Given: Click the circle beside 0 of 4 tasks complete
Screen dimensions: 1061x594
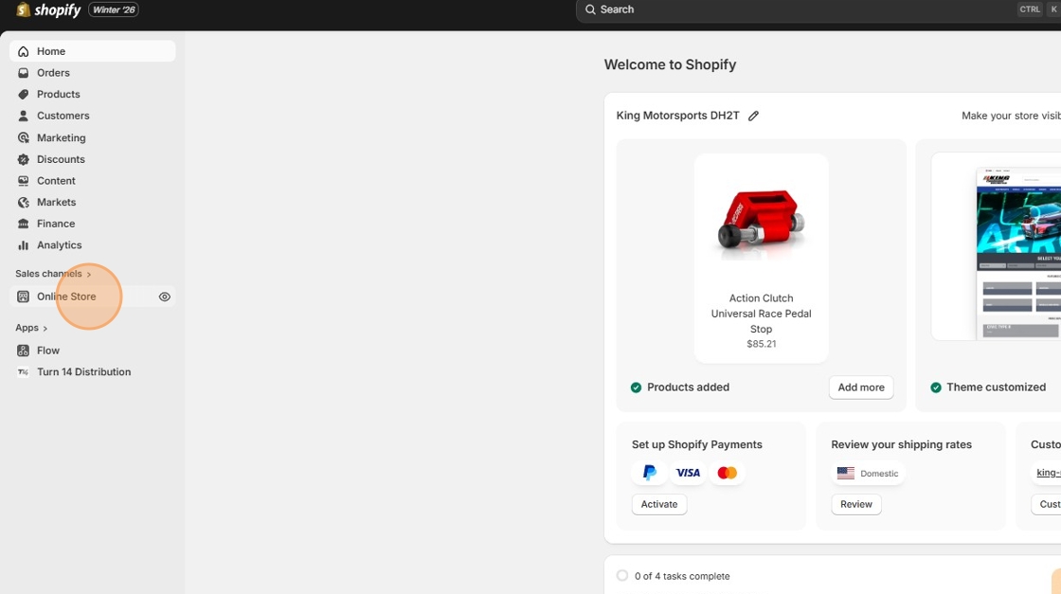Looking at the screenshot, I should (621, 576).
